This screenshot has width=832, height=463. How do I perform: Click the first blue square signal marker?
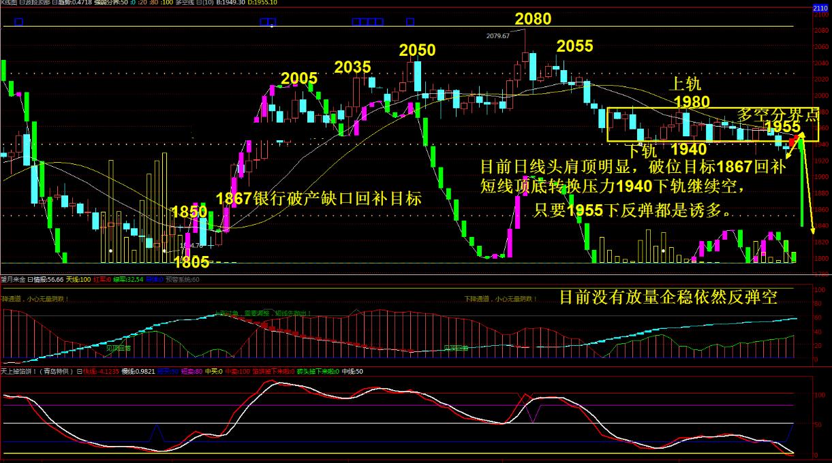pyautogui.click(x=18, y=22)
